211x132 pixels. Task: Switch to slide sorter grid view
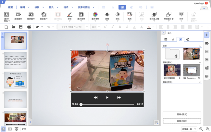10,129
